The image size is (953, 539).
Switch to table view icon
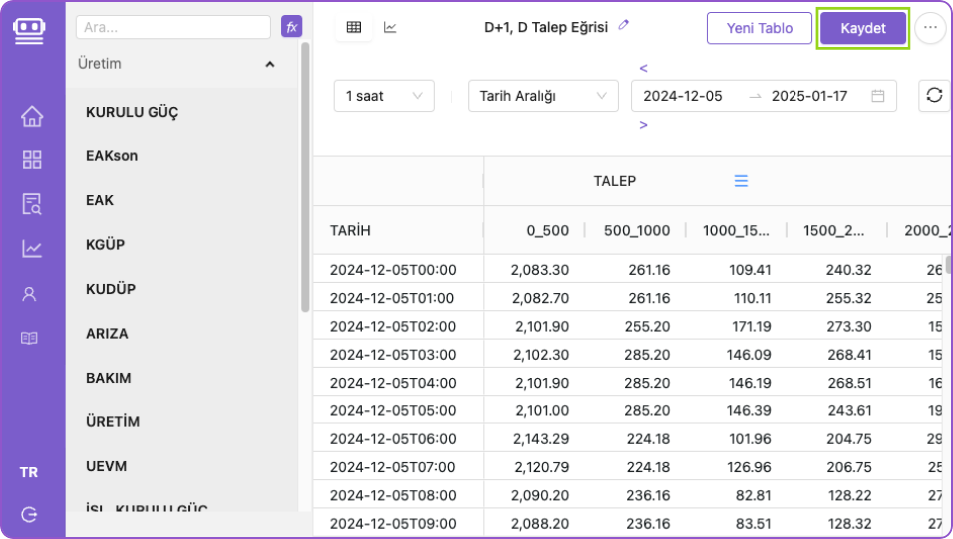tap(354, 27)
